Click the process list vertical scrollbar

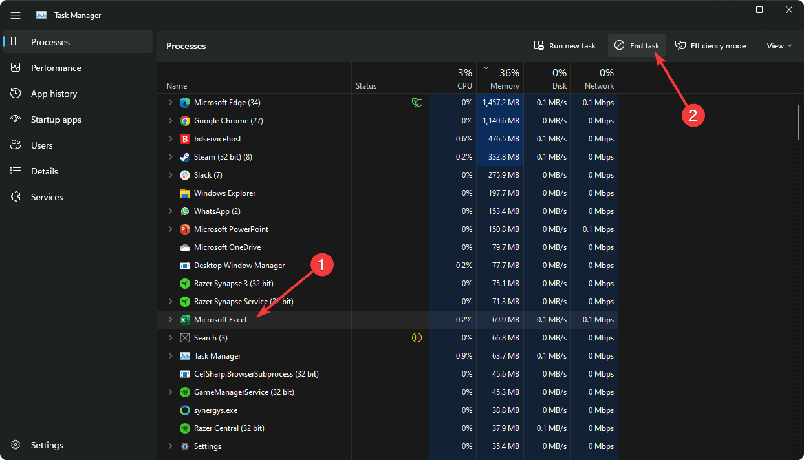tap(799, 122)
